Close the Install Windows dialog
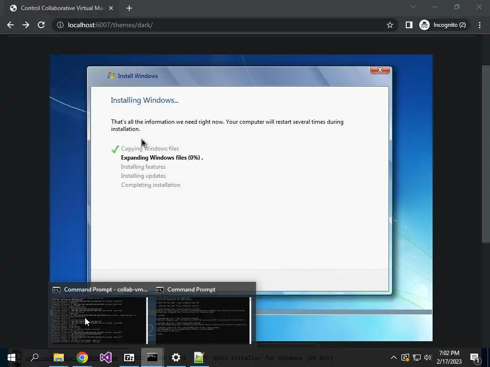The image size is (490, 367). (x=380, y=70)
